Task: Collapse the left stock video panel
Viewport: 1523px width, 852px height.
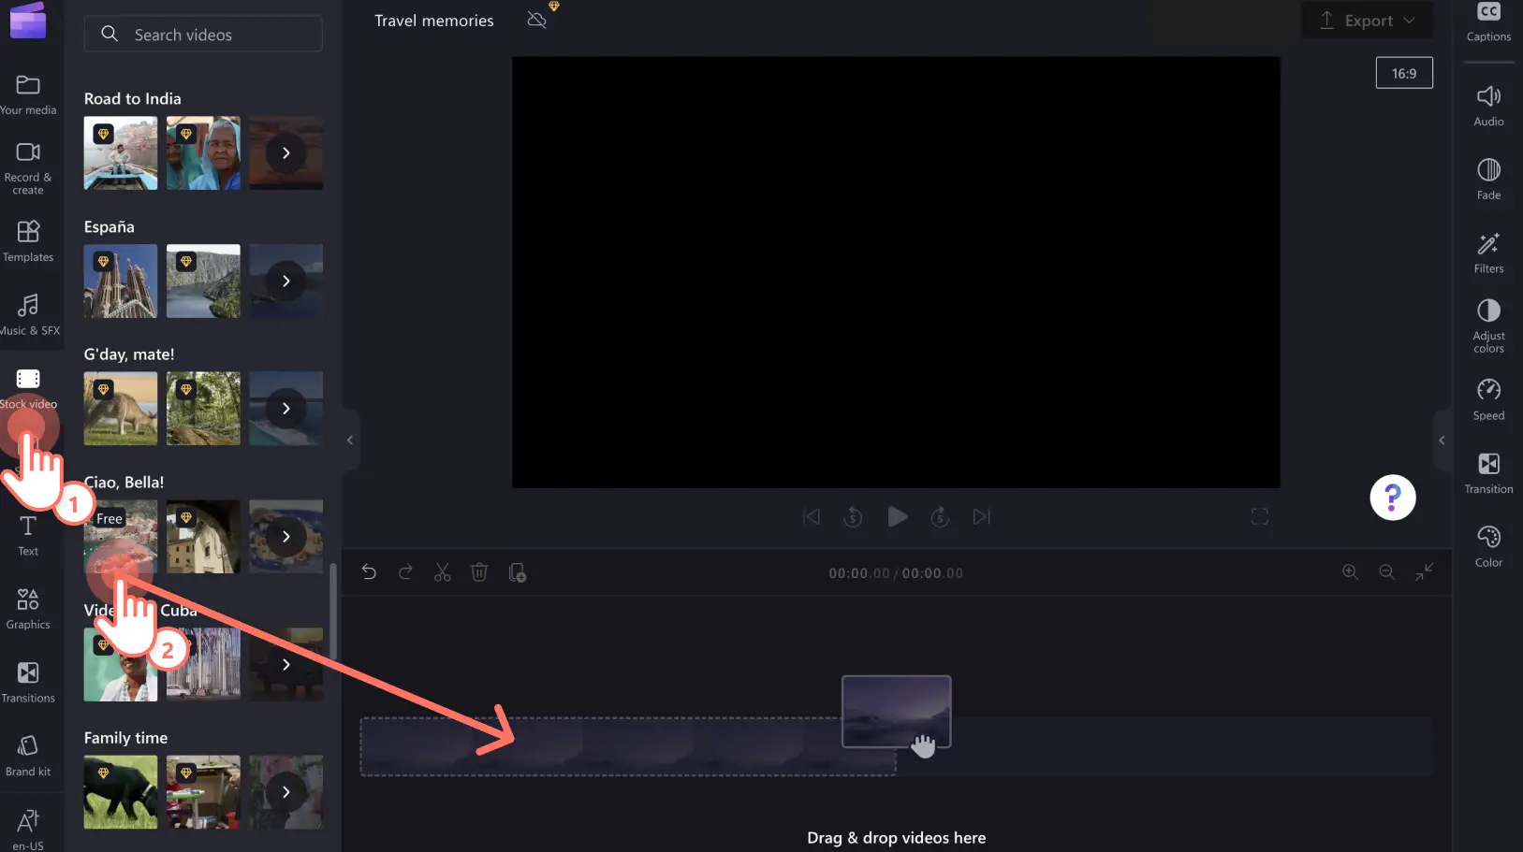Action: 350,440
